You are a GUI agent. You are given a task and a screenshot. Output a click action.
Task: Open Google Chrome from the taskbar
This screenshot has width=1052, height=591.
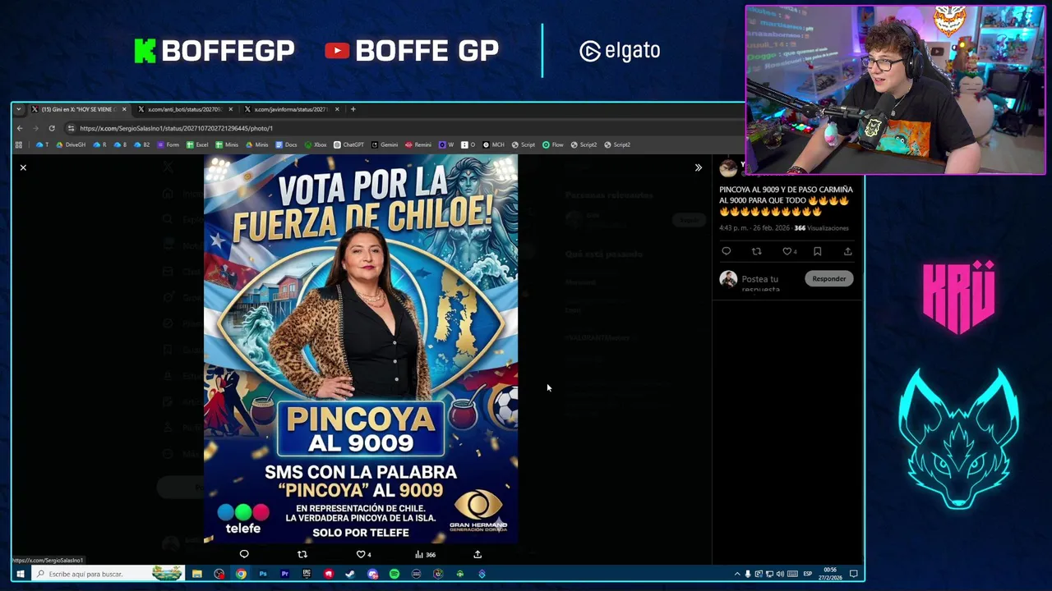[241, 574]
